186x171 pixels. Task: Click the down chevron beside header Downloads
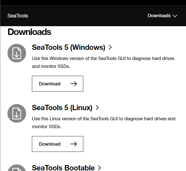coord(175,16)
